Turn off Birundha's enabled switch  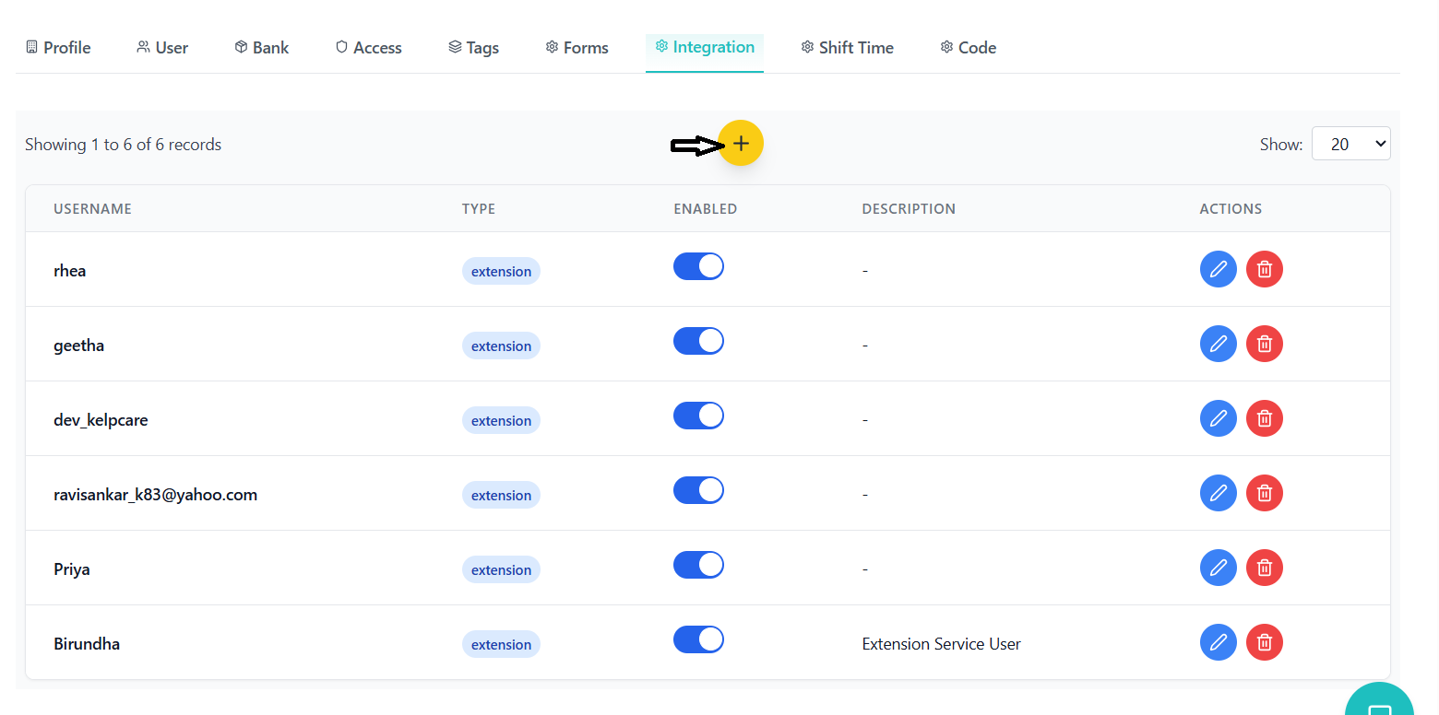click(698, 640)
